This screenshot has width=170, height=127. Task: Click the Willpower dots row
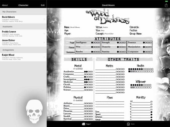pos(141,85)
